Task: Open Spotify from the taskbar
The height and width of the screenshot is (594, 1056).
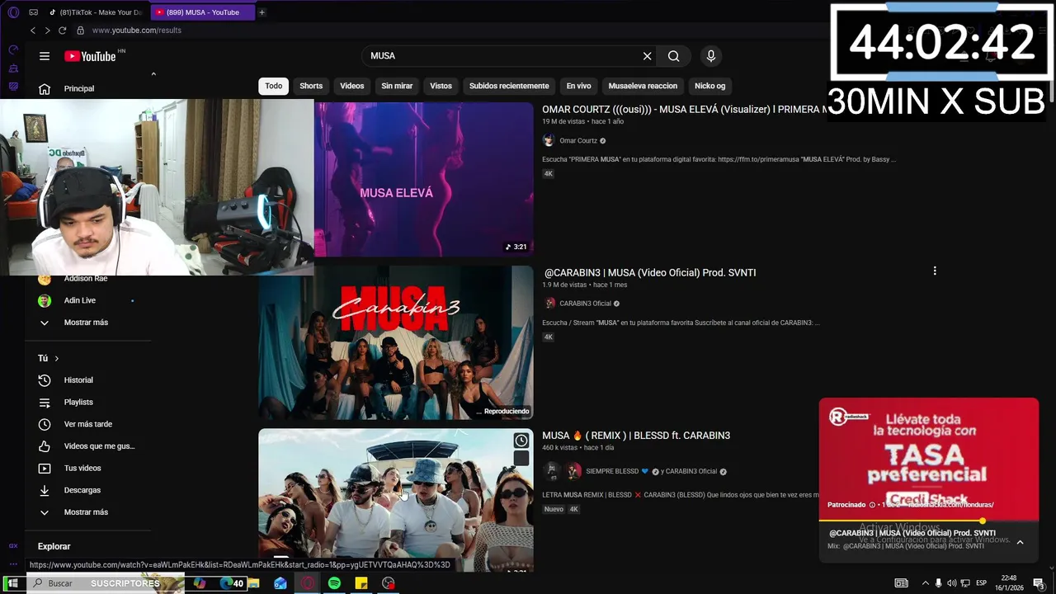Action: coord(334,583)
